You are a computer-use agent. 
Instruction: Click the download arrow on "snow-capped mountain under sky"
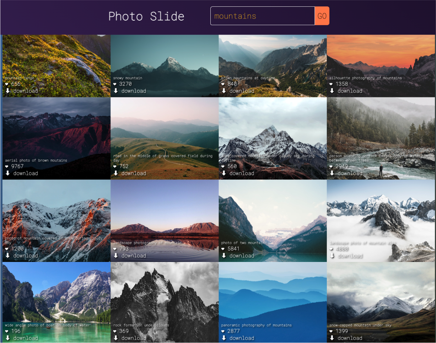332,338
